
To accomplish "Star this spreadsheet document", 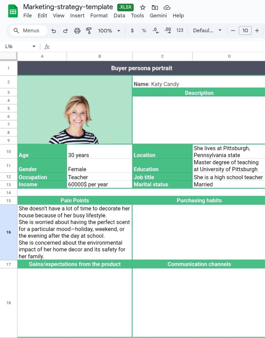I will [x=143, y=7].
